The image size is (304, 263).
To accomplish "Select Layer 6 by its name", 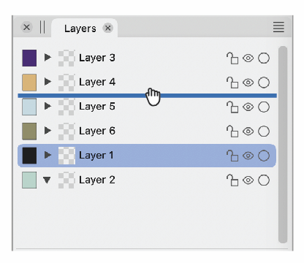I will point(97,131).
